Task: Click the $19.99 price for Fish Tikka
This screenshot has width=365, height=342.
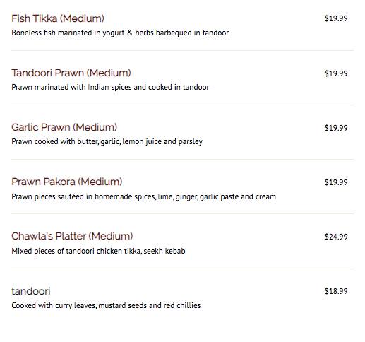Action: pos(336,18)
